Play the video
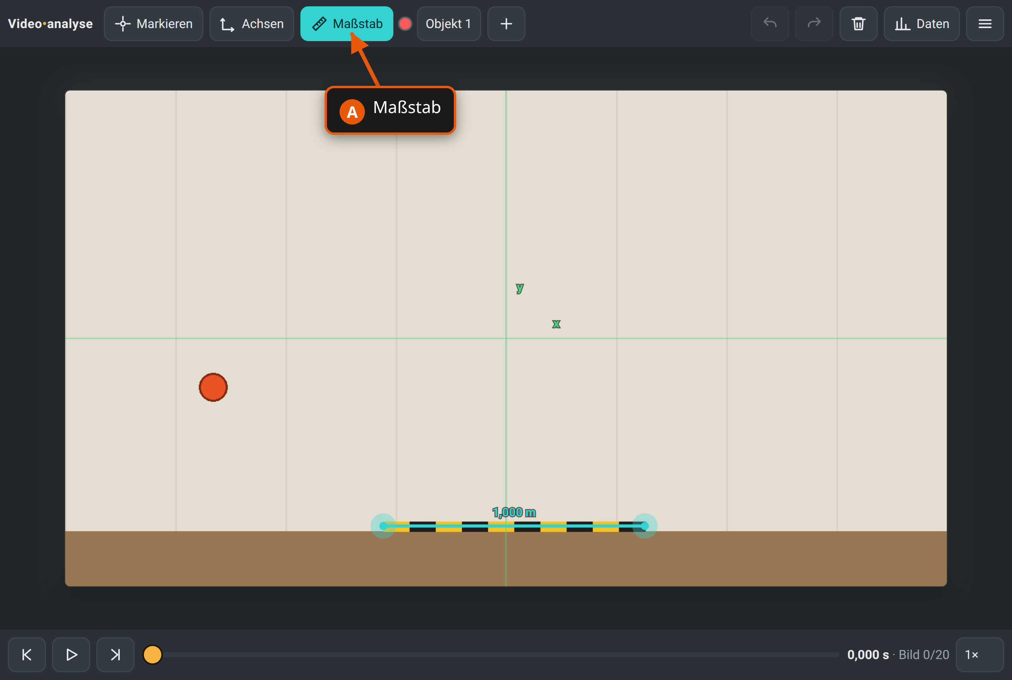Viewport: 1012px width, 680px height. 71,654
